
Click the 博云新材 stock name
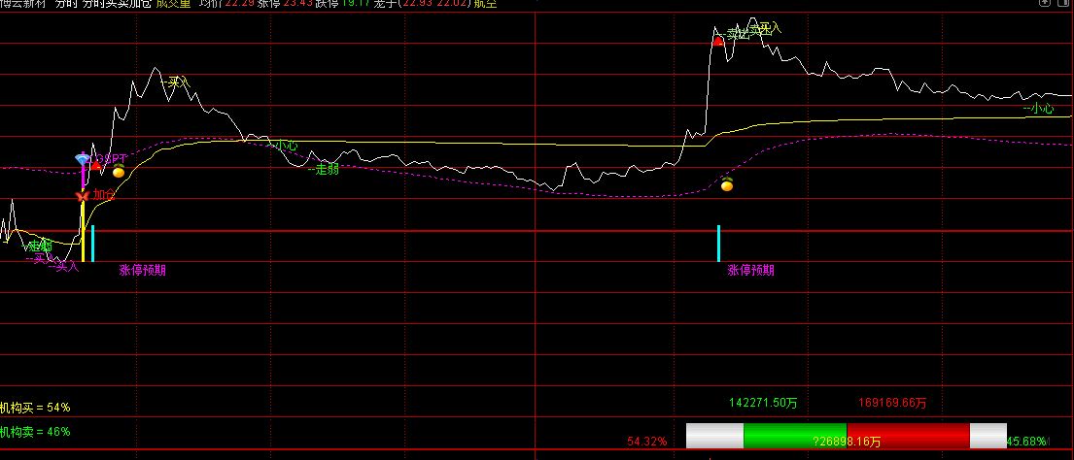point(22,4)
